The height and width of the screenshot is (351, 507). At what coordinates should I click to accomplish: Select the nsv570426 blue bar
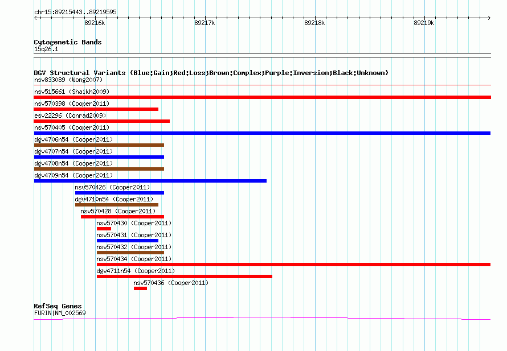pos(120,193)
